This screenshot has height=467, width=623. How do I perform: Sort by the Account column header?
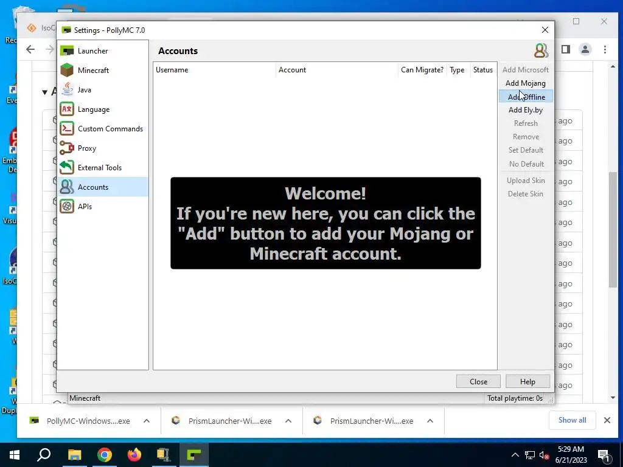point(337,70)
